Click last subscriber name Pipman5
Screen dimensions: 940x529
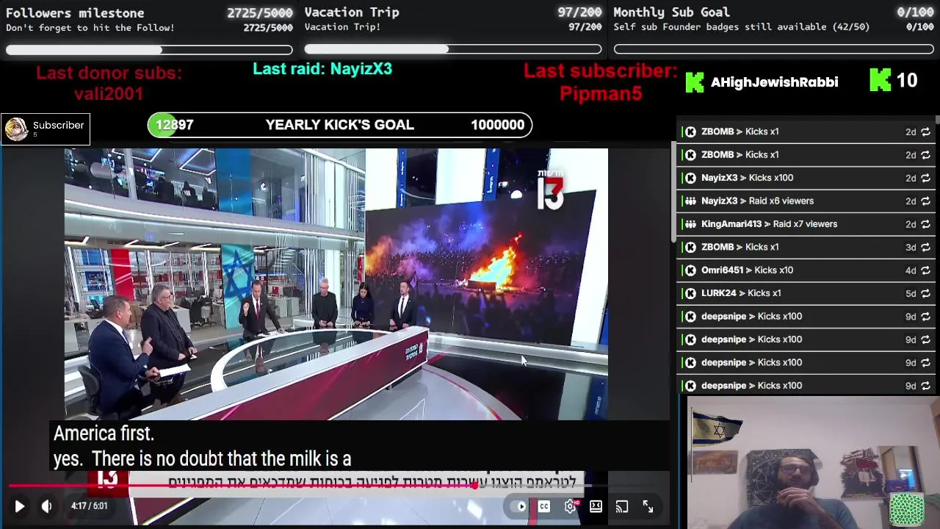(x=601, y=93)
